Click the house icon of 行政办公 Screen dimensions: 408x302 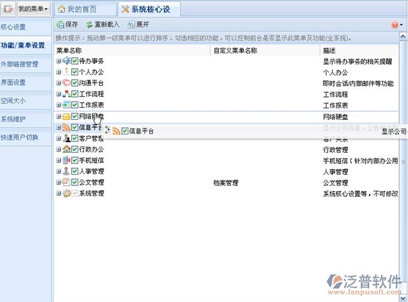coord(66,149)
